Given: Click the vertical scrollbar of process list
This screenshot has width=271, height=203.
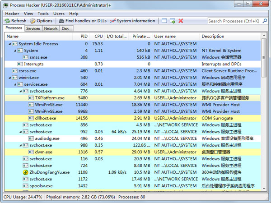Looking at the screenshot, I should (x=264, y=113).
